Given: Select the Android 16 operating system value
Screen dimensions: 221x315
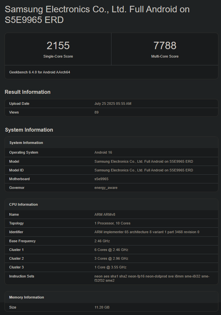Looking at the screenshot, I should [103, 152].
